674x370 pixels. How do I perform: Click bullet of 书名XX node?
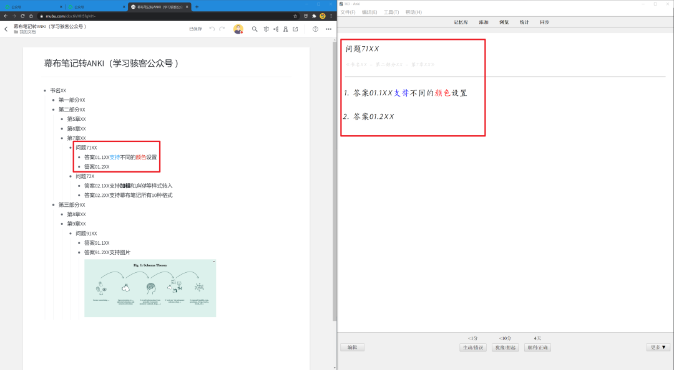(45, 90)
